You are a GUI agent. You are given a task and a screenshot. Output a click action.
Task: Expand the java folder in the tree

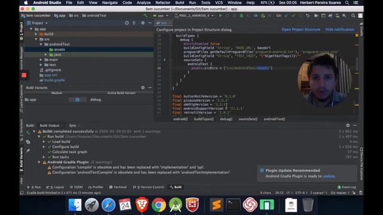pyautogui.click(x=45, y=54)
